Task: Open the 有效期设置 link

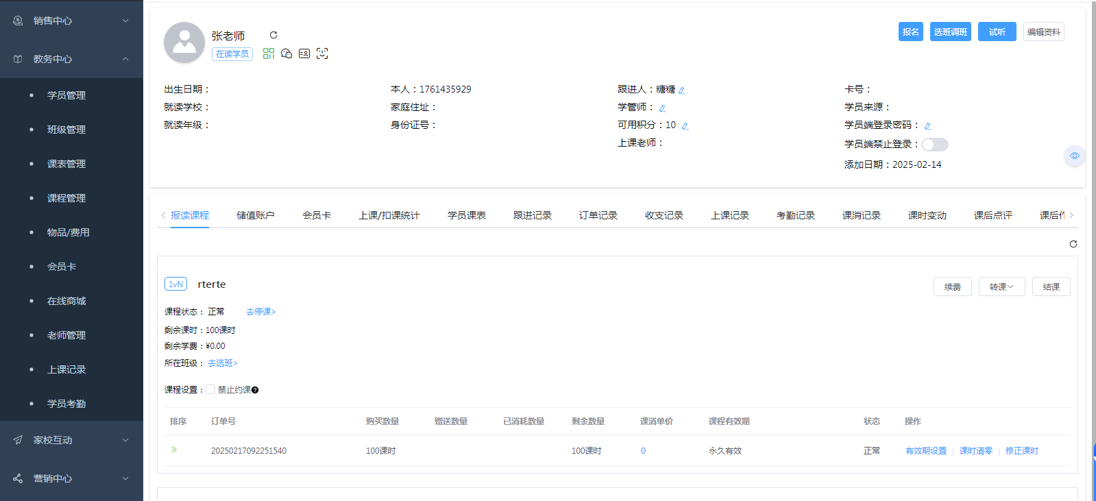Action: click(926, 451)
